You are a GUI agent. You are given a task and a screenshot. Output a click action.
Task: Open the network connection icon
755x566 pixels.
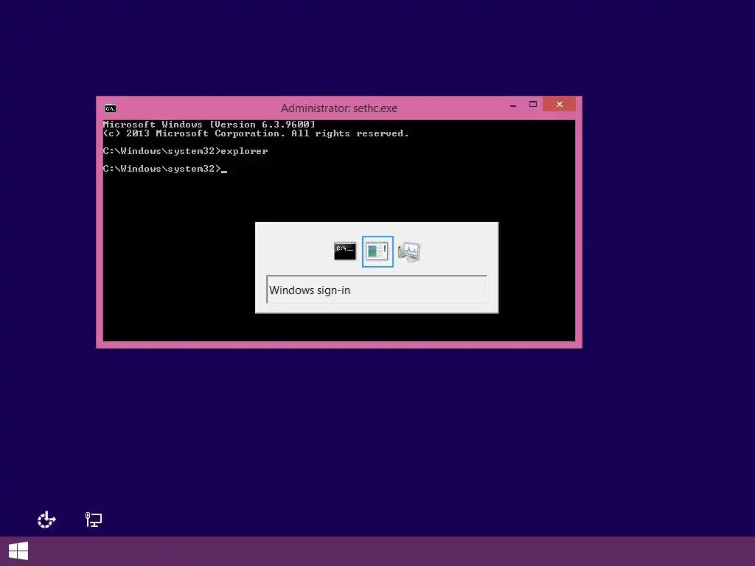94,520
